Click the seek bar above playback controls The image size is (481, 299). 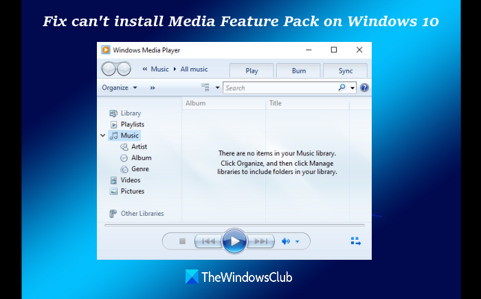pos(234,225)
